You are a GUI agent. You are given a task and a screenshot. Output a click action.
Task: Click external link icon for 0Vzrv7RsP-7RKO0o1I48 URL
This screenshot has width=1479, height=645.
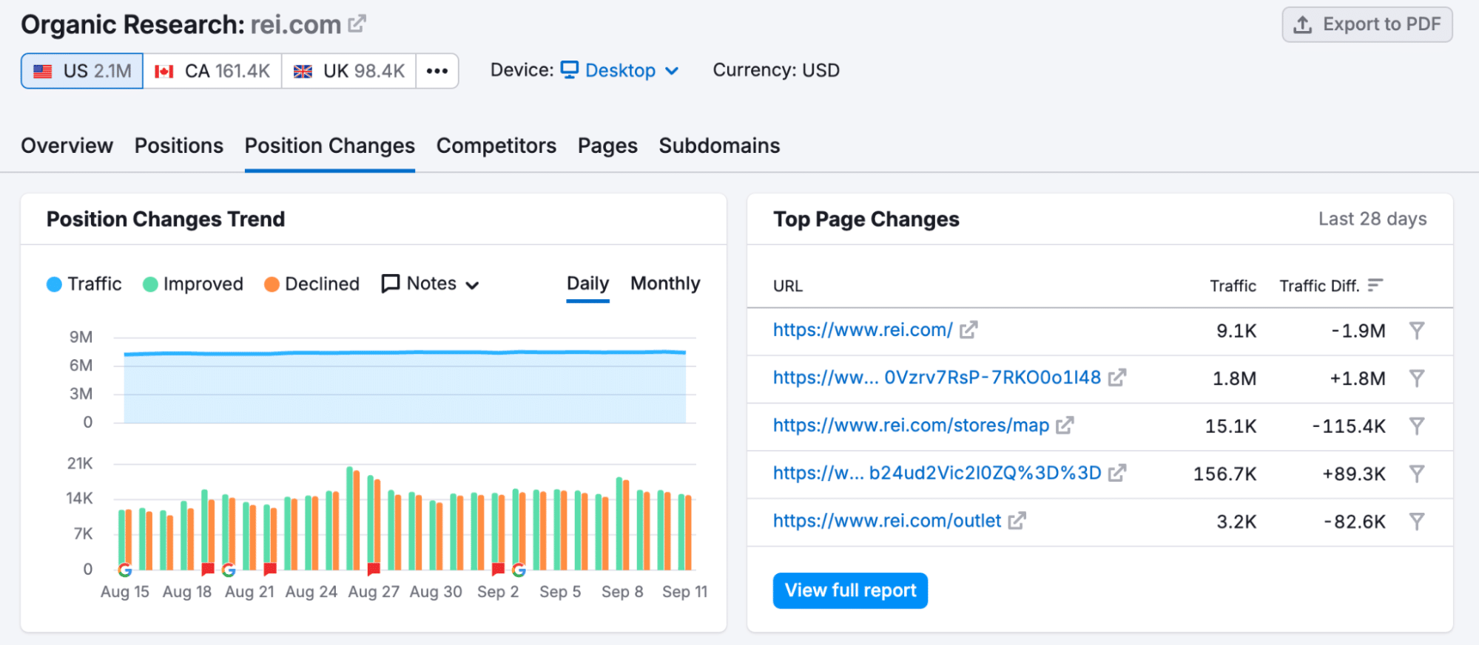(1117, 378)
